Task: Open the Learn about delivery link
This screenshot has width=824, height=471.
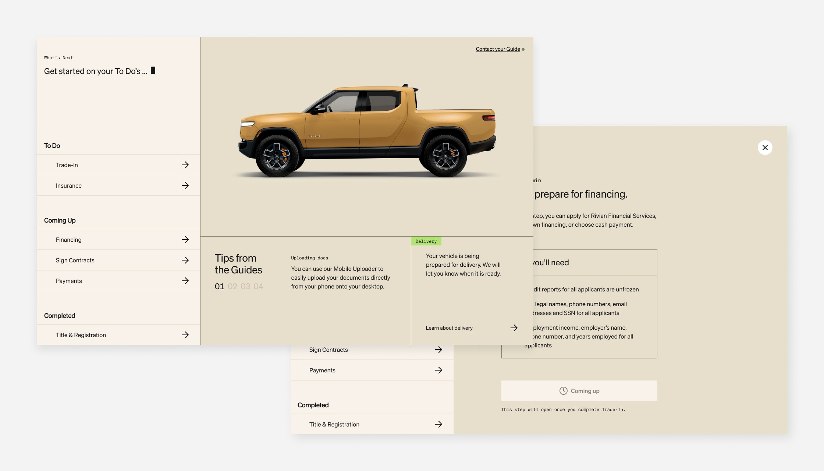Action: [449, 328]
